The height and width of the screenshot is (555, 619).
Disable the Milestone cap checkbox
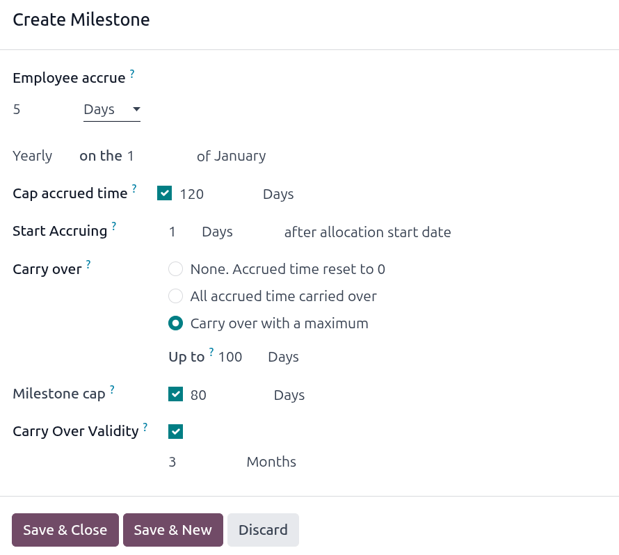pos(175,394)
